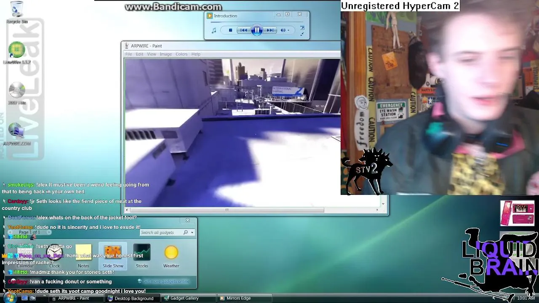Expand the gadget search options dropdown arrow
The width and height of the screenshot is (539, 303).
[192, 232]
